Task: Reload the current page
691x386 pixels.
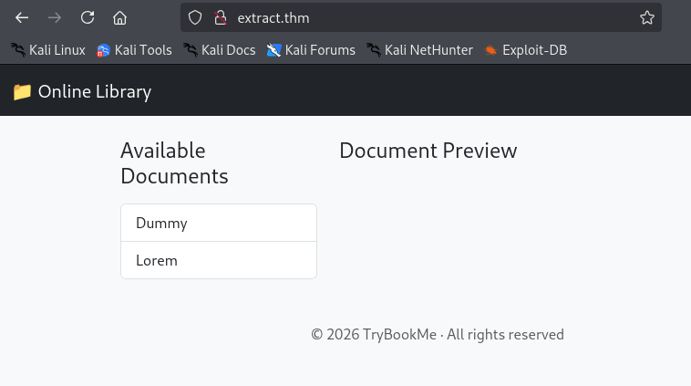Action: click(x=88, y=17)
